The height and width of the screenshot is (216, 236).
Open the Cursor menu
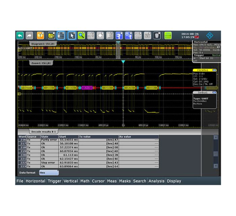98,181
